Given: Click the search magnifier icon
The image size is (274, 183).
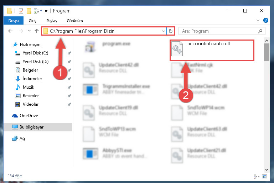Looking at the screenshot, I should click(260, 31).
